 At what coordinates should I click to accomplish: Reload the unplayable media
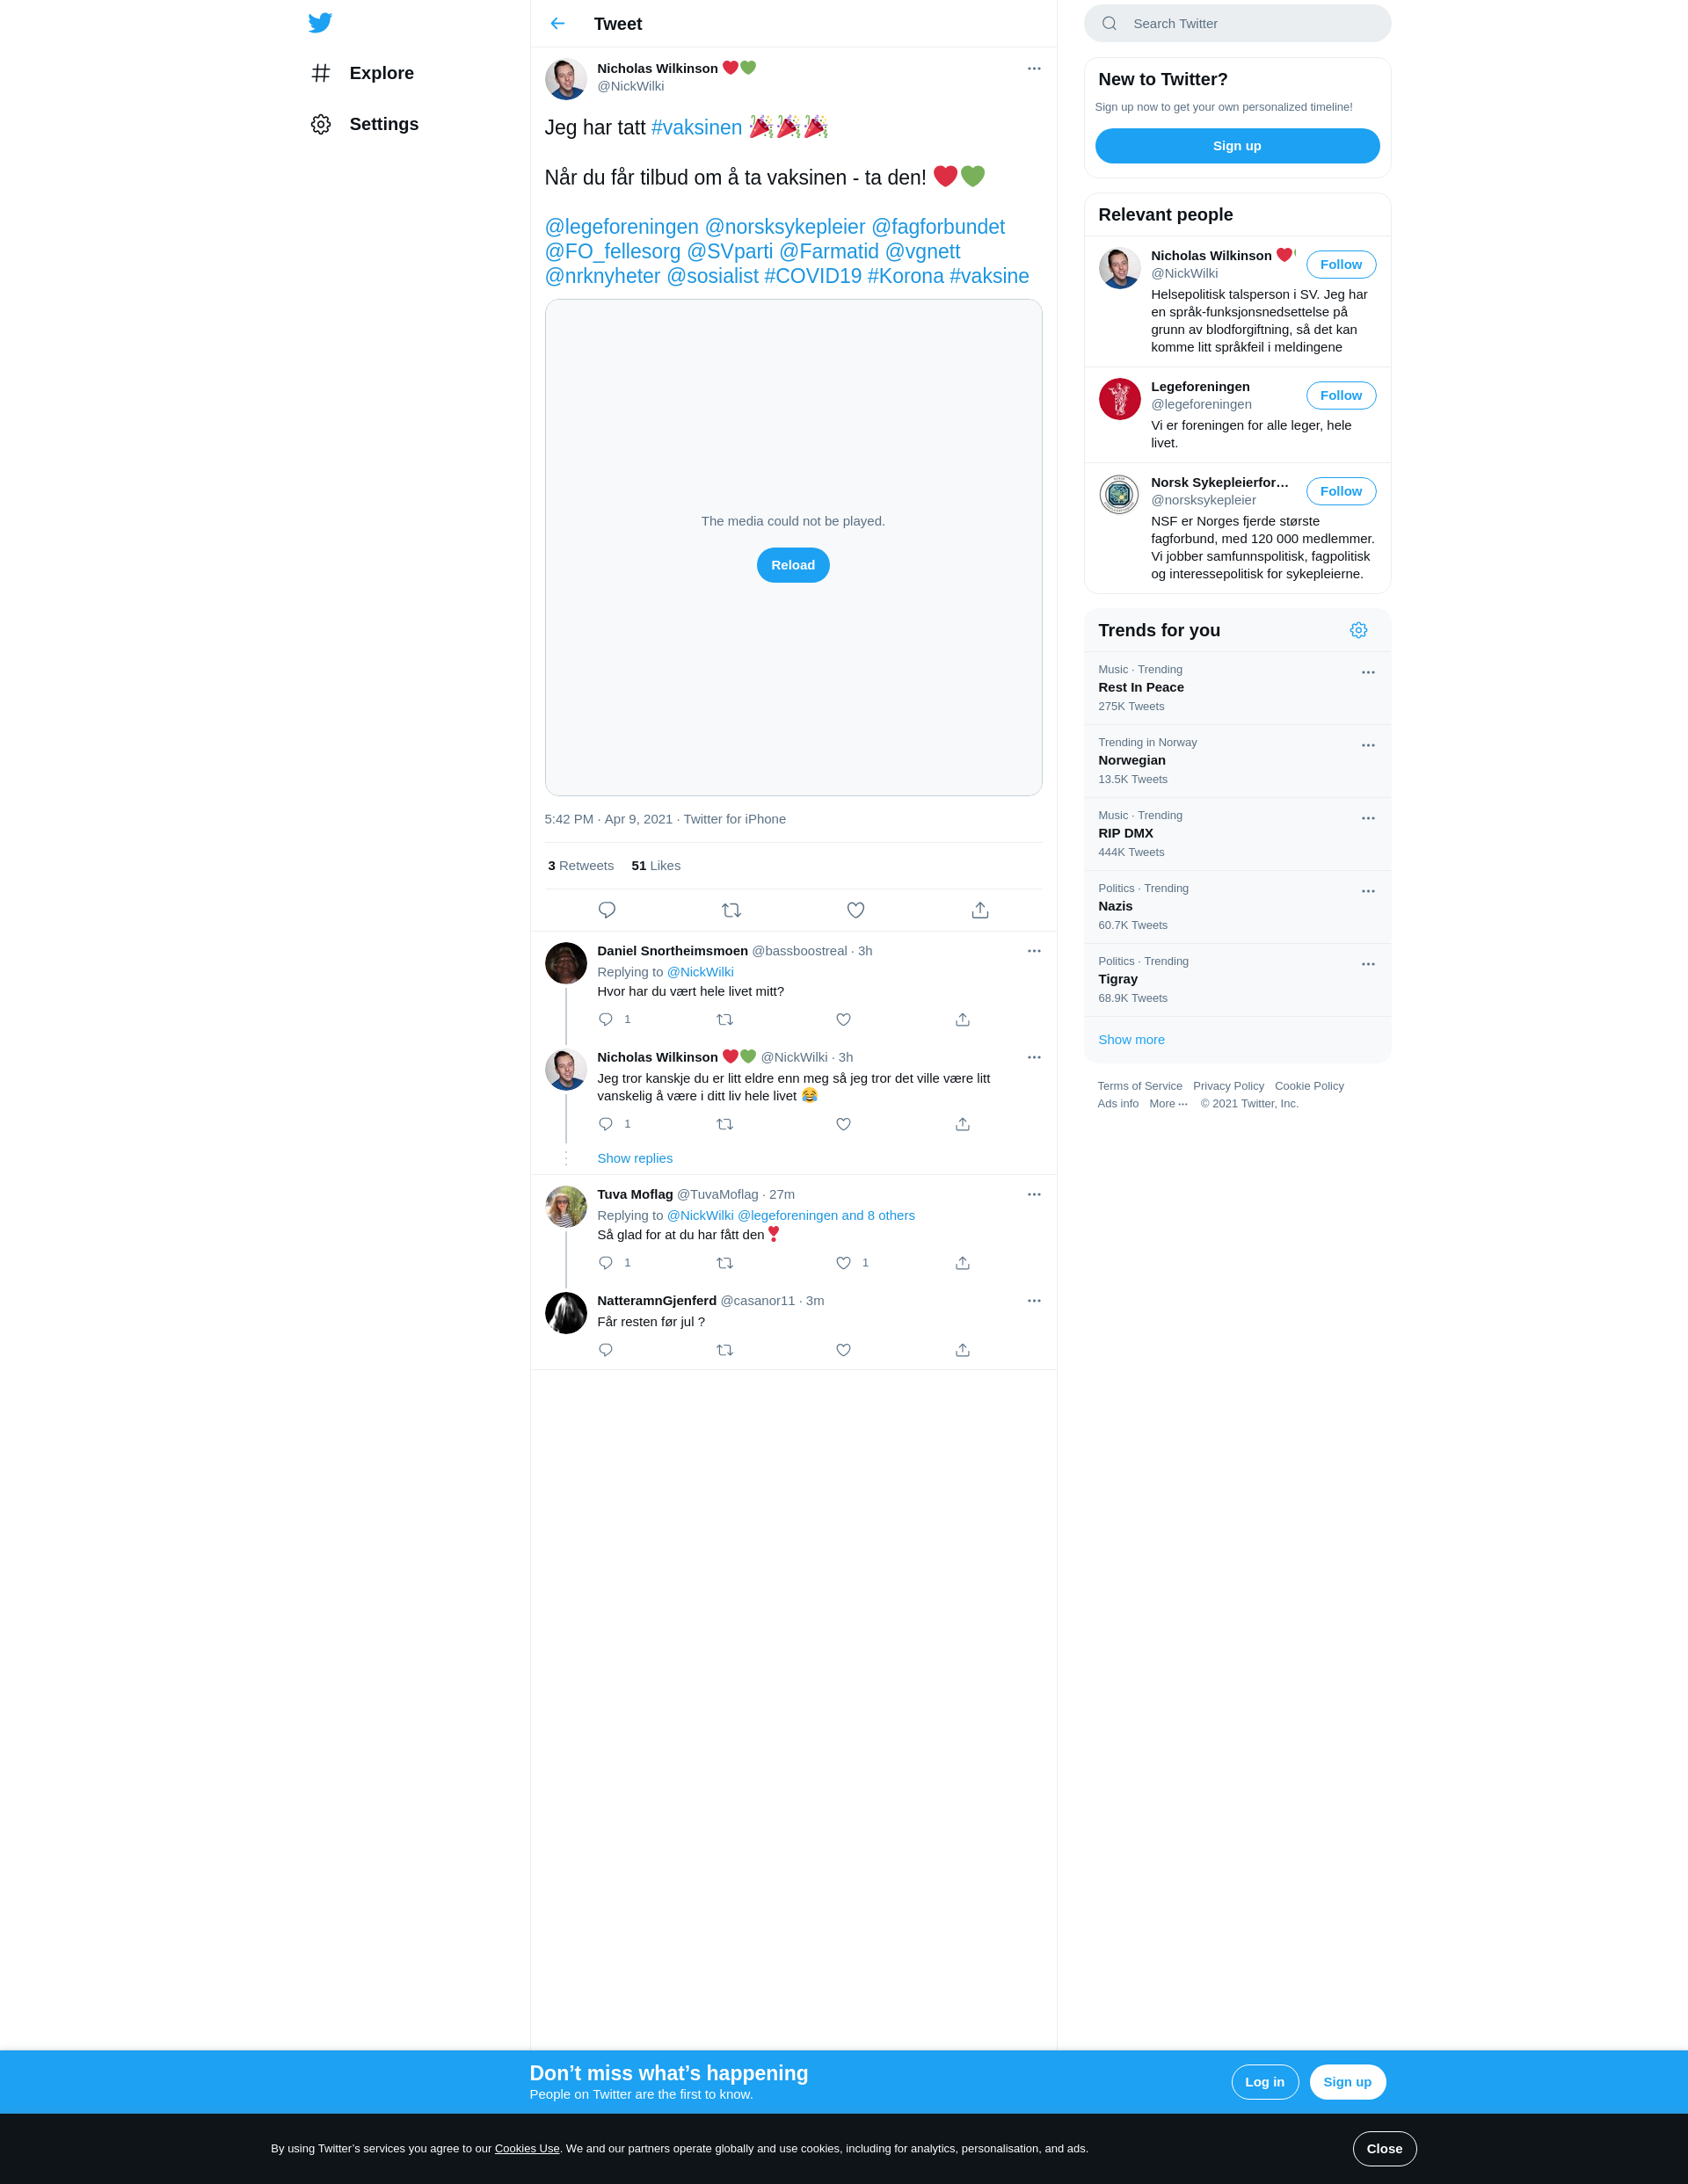tap(792, 565)
